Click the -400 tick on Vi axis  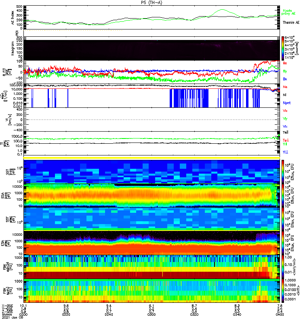18,130
